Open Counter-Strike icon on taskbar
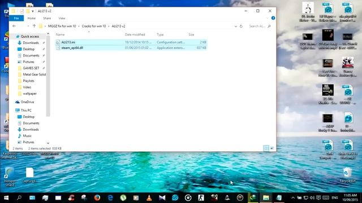The image size is (362, 203). pos(201,198)
